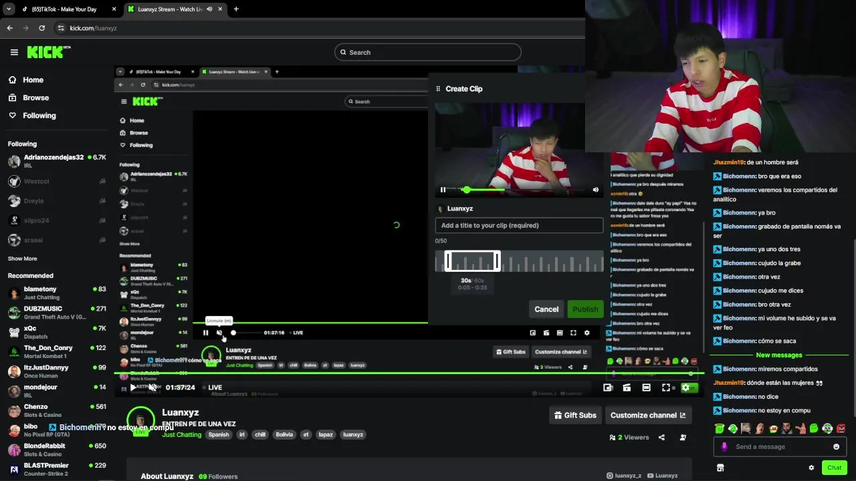Create a clip from main player
Image resolution: width=856 pixels, height=481 pixels.
tap(627, 387)
